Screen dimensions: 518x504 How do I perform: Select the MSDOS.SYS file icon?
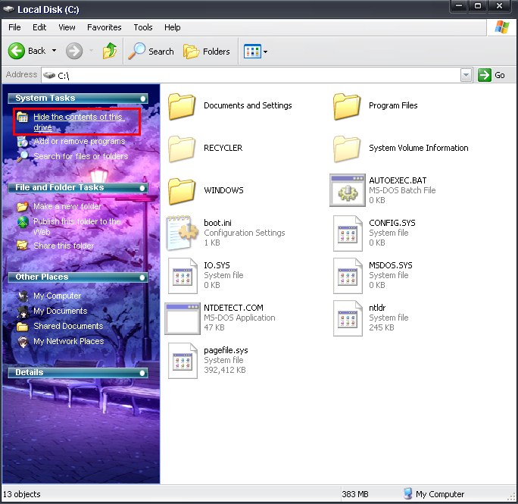[x=348, y=275]
